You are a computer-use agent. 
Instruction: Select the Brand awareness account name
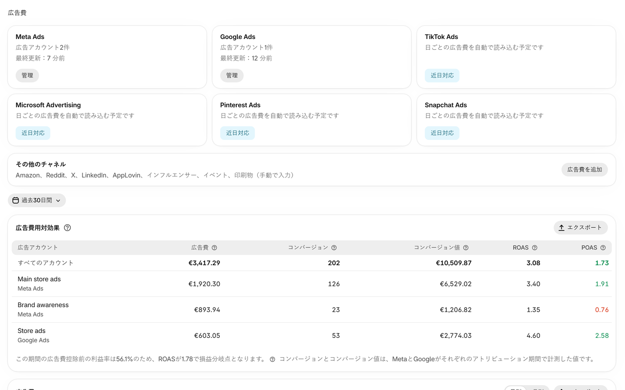(43, 305)
